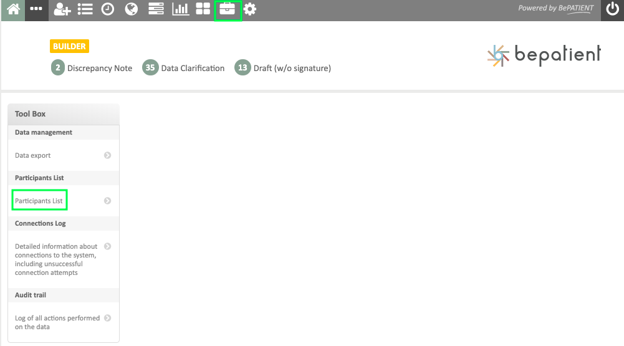Viewport: 624px width, 346px height.
Task: Click the clock history icon
Action: [108, 10]
